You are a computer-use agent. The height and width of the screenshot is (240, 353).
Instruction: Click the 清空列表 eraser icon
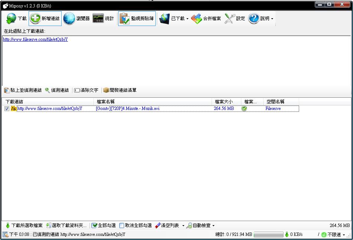(158, 226)
